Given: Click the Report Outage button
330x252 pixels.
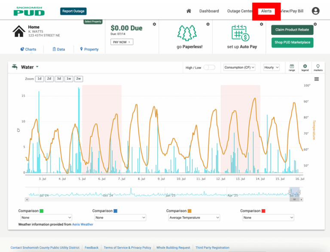Looking at the screenshot, I should [73, 11].
